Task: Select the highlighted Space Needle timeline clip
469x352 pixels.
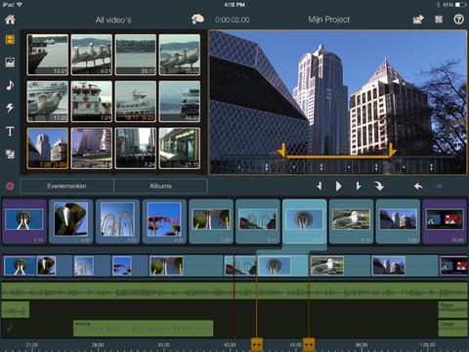Action: [282, 266]
